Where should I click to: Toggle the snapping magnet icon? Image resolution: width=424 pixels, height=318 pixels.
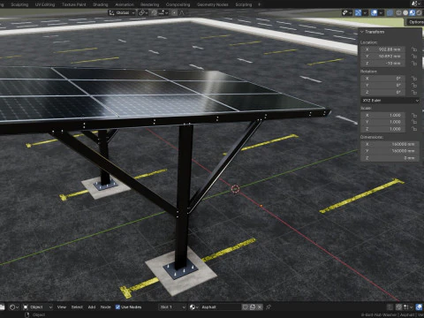(154, 12)
